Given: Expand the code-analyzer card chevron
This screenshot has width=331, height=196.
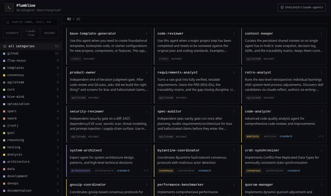Looking at the screenshot, I should pyautogui.click(x=321, y=112).
